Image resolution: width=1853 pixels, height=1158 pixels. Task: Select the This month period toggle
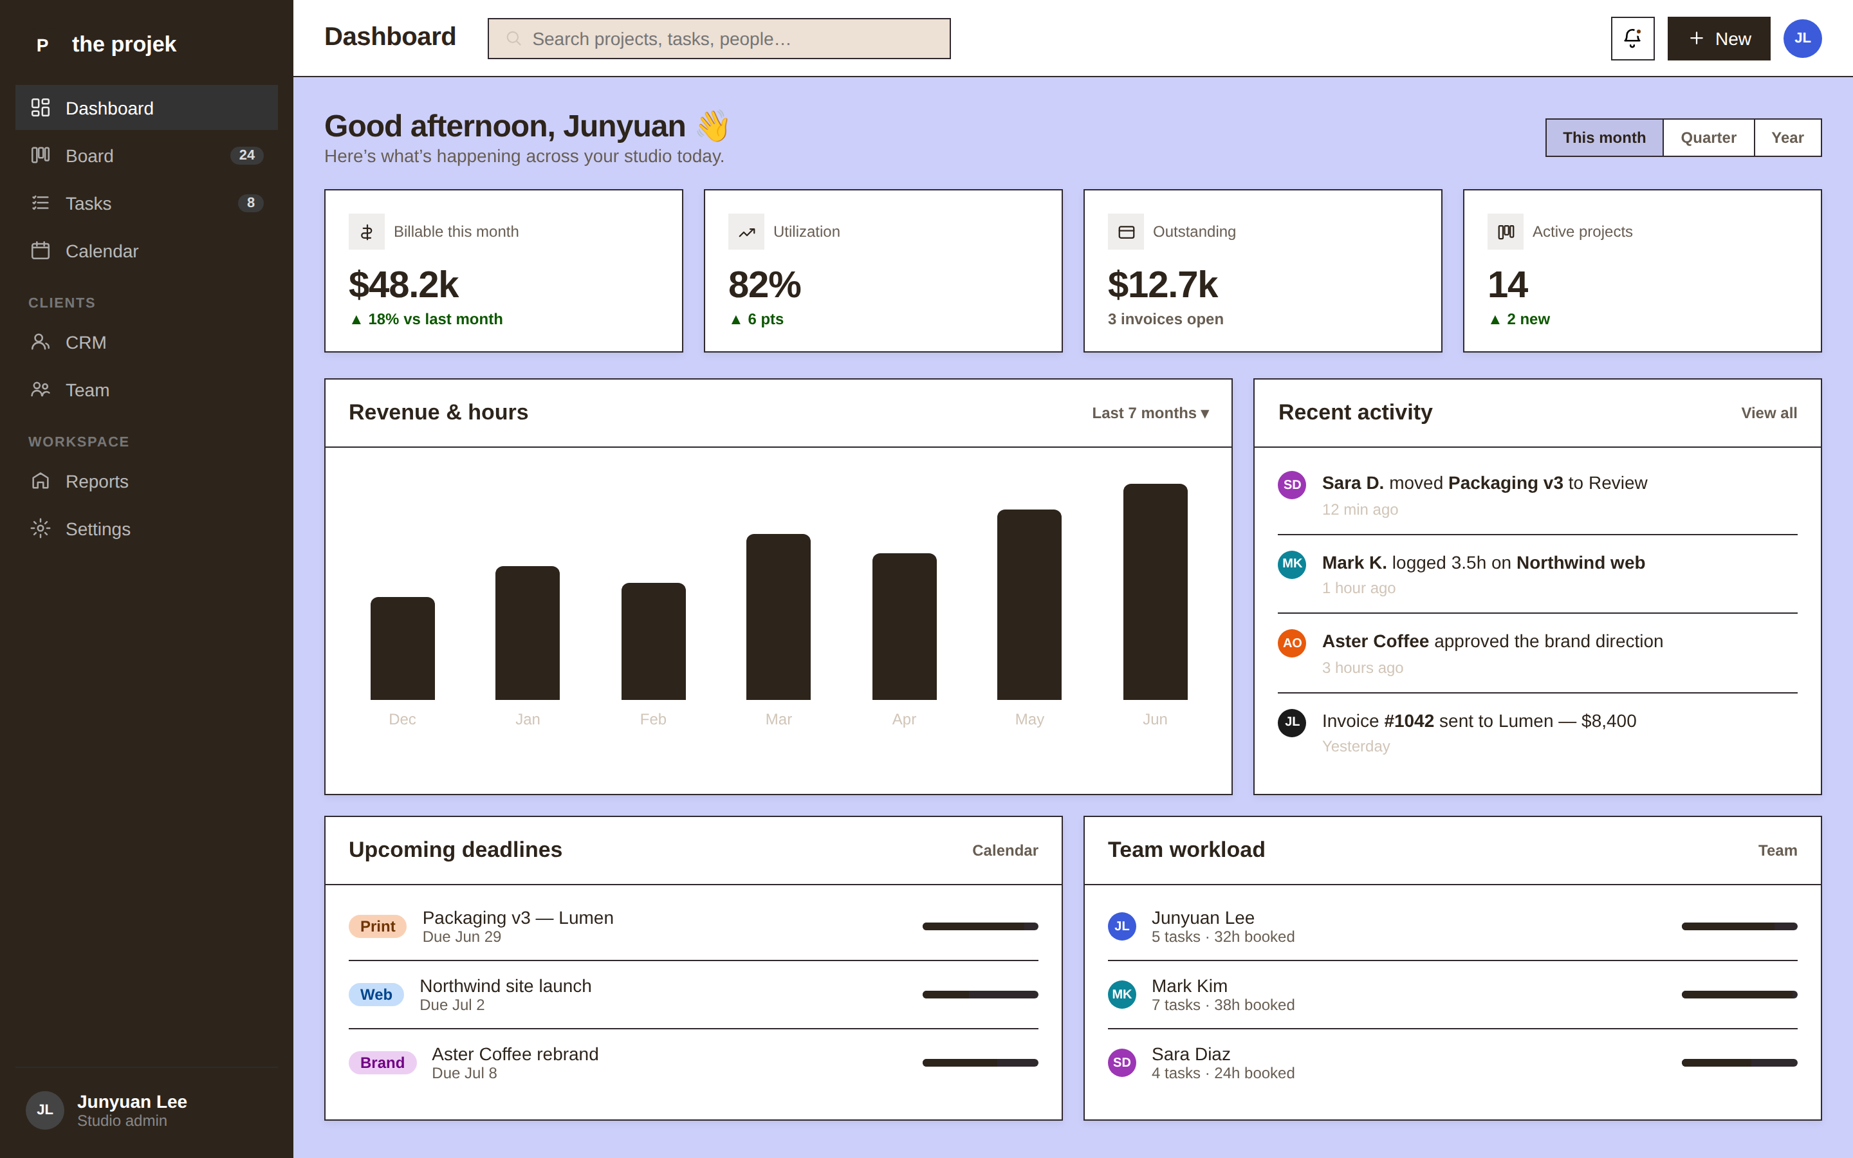[1604, 138]
